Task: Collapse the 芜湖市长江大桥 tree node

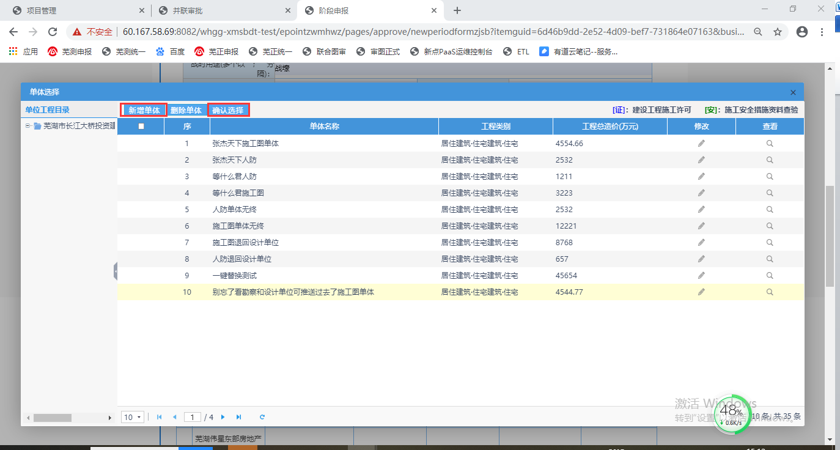Action: (x=28, y=126)
